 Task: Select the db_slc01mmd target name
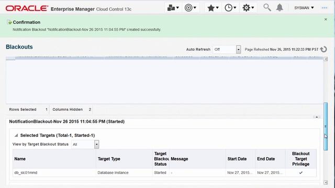[26, 173]
